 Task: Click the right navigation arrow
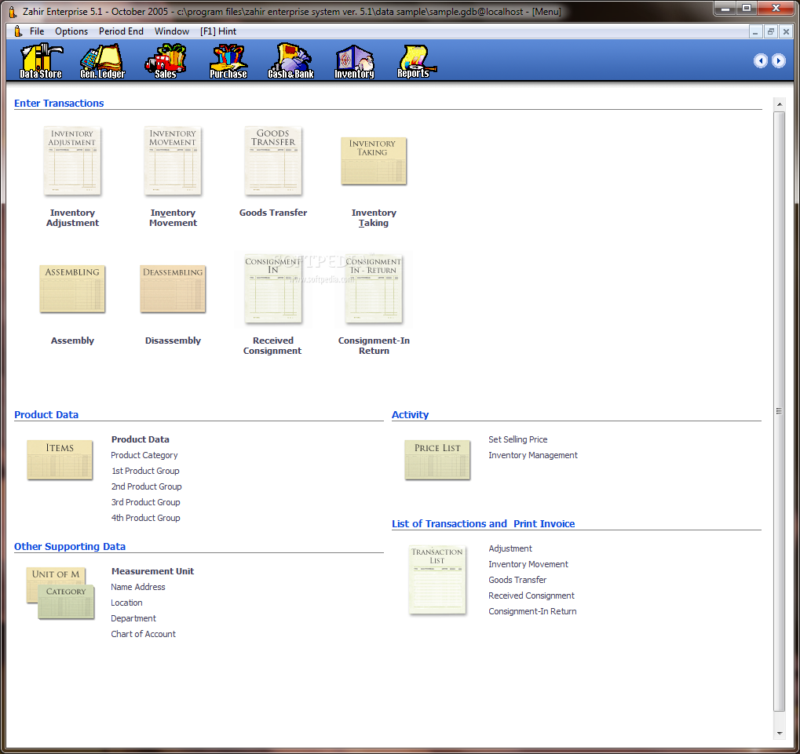(779, 60)
